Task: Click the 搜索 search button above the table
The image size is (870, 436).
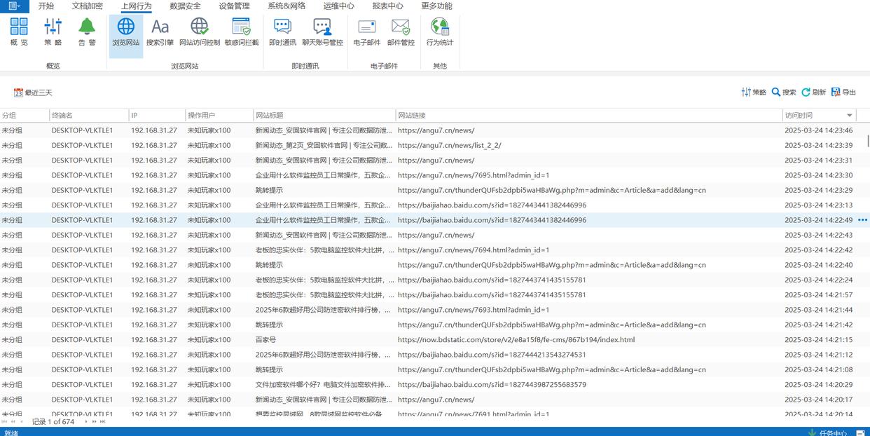Action: 783,93
